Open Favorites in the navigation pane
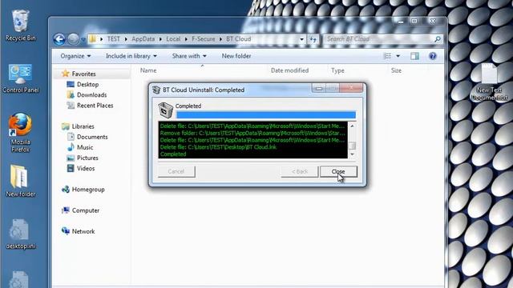Screen dimensions: 513x288 83,74
